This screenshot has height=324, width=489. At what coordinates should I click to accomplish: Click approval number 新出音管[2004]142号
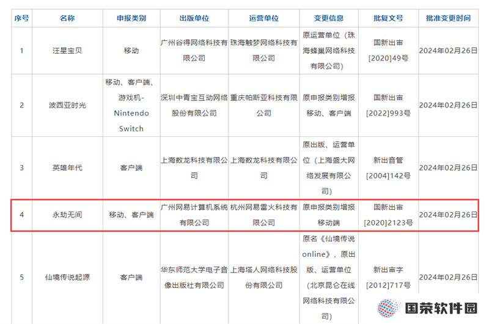pos(388,168)
